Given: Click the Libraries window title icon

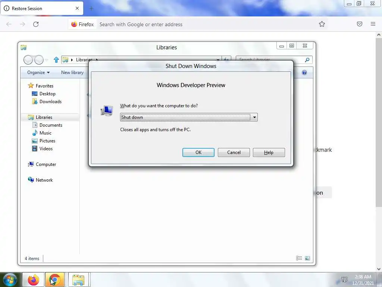Looking at the screenshot, I should [24, 47].
